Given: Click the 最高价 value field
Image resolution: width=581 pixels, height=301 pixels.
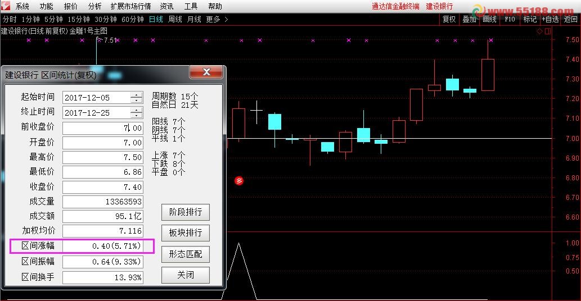Looking at the screenshot, I should pos(102,157).
